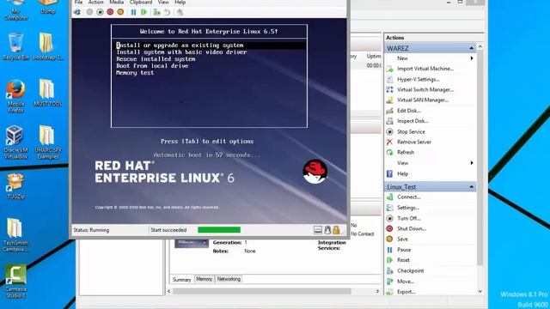Select Boot from local drive option
This screenshot has width=550, height=309.
(x=152, y=66)
